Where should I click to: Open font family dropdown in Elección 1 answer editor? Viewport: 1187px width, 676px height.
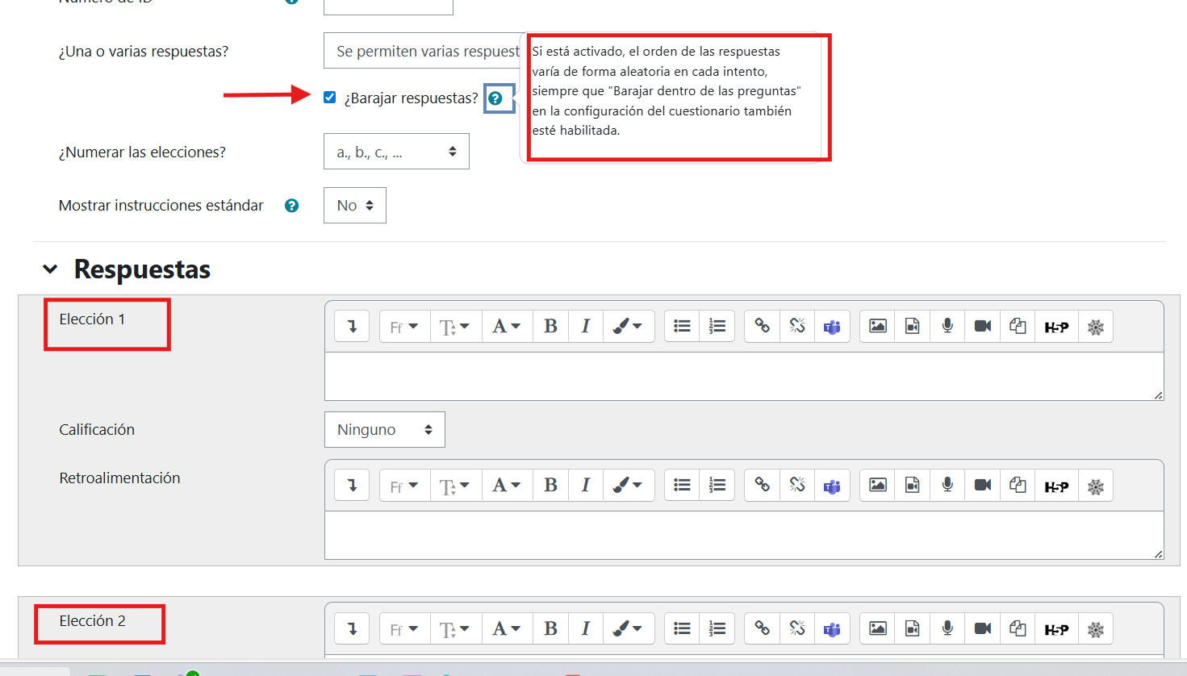point(404,326)
